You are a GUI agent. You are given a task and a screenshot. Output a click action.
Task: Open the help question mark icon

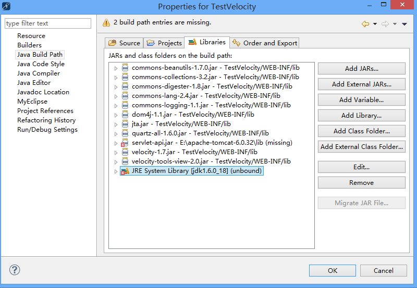click(x=15, y=270)
